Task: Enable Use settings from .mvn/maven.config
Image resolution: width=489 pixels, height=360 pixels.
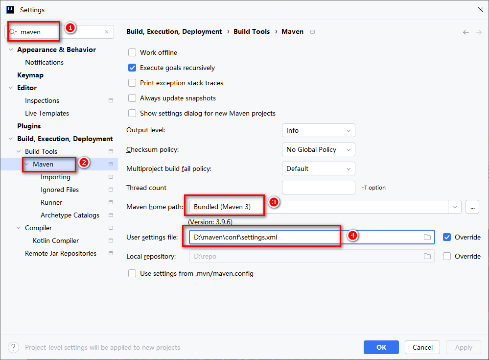Action: point(132,274)
